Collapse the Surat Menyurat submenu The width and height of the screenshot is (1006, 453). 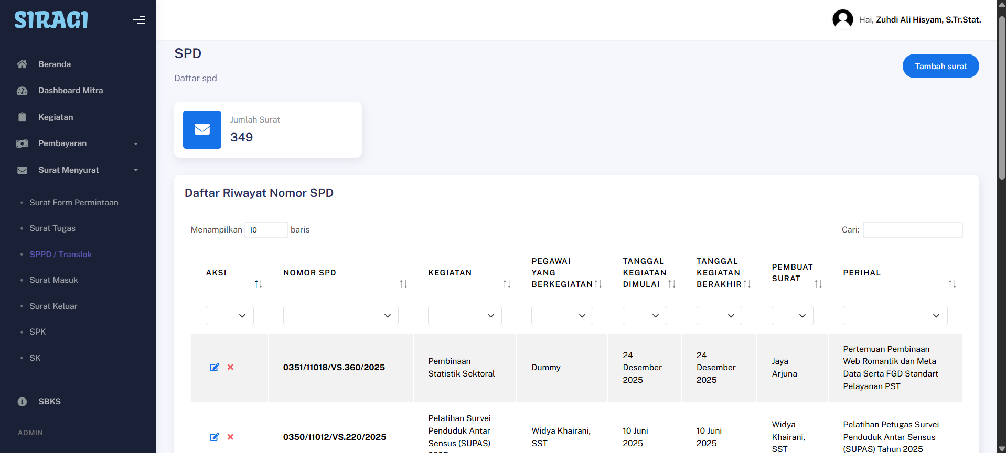pyautogui.click(x=78, y=170)
